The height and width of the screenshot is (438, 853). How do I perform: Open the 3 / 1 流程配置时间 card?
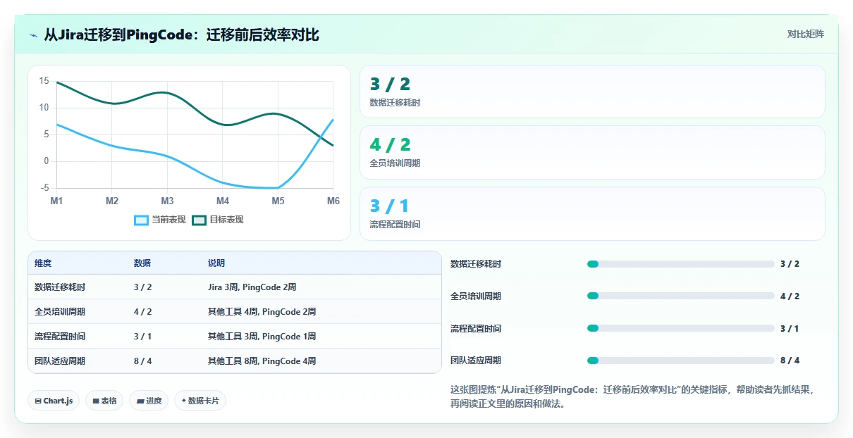[x=592, y=213]
